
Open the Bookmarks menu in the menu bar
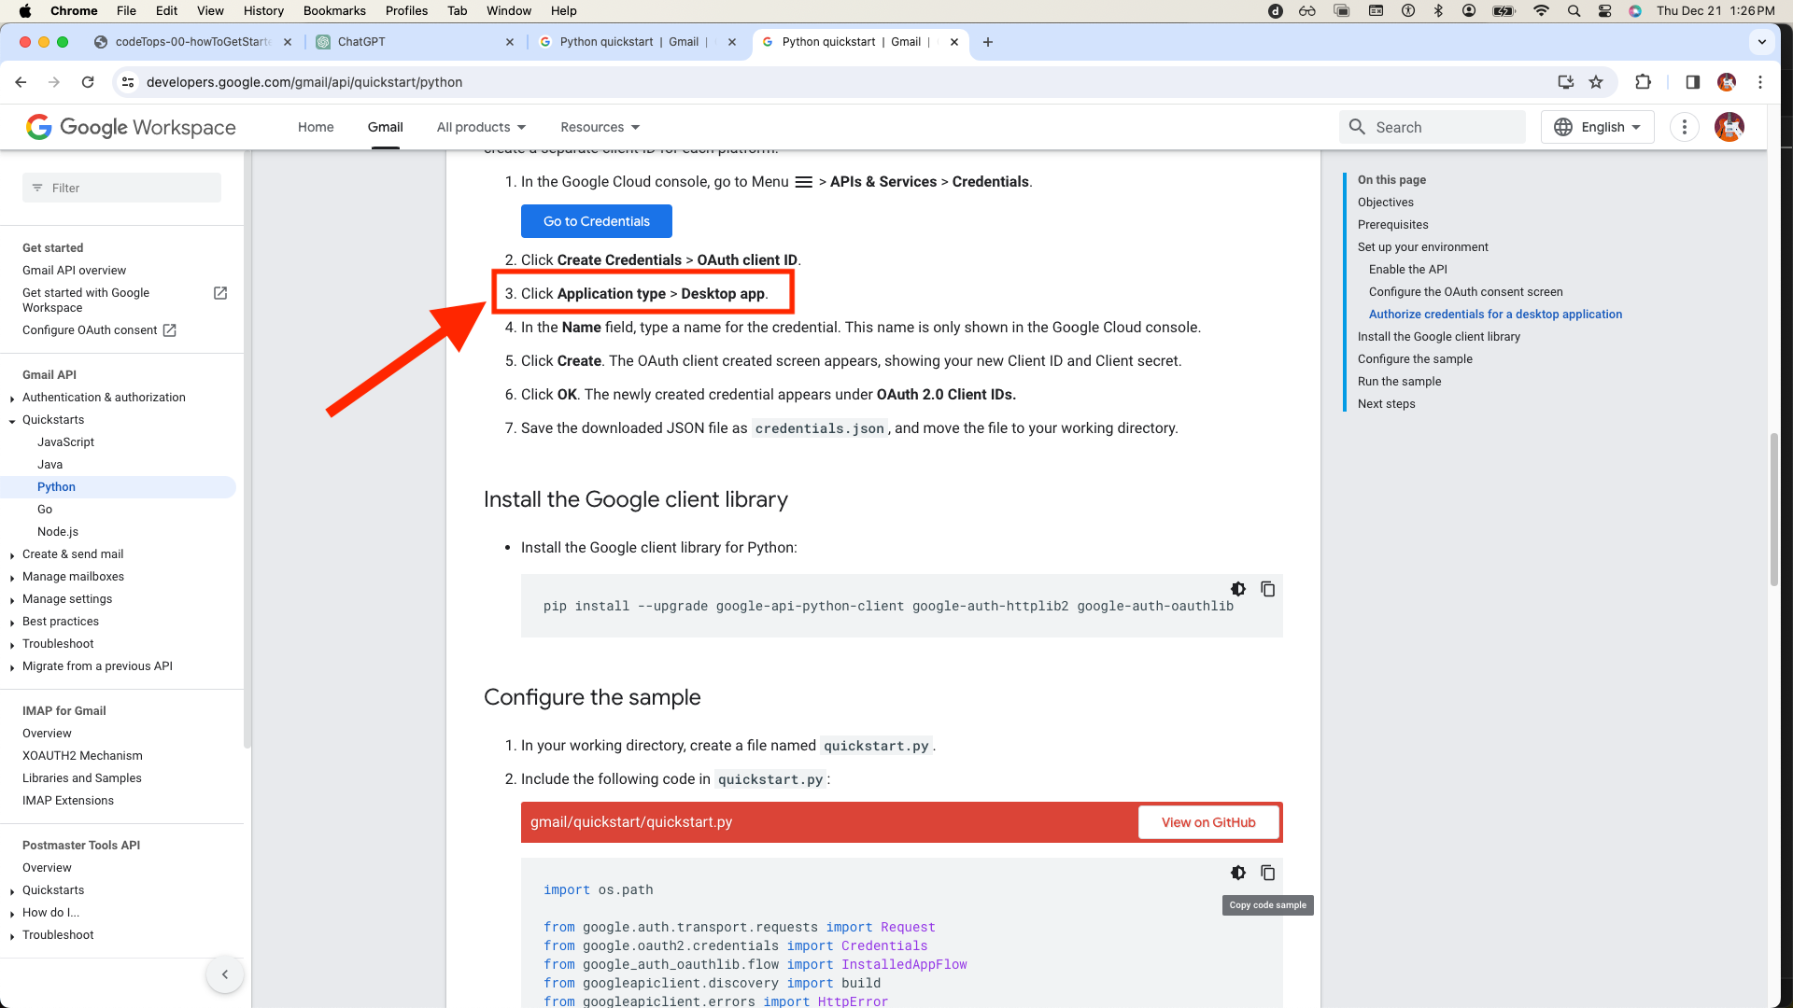pos(334,11)
